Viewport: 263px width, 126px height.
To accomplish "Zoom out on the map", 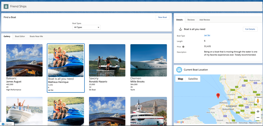I will tap(258, 118).
